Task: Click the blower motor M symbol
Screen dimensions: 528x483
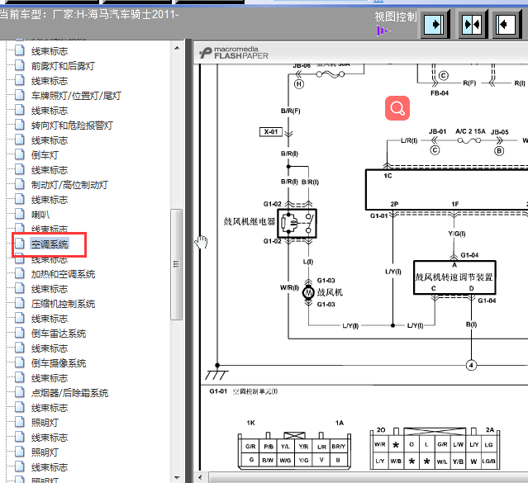Action: click(307, 292)
